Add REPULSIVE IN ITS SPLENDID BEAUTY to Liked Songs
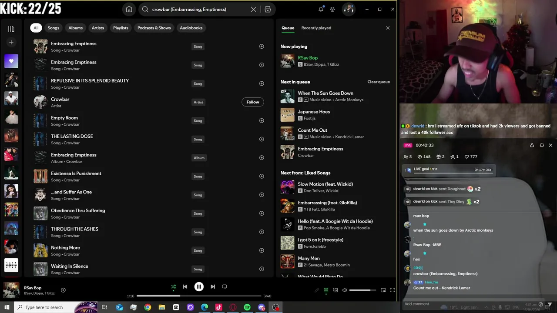 point(262,83)
